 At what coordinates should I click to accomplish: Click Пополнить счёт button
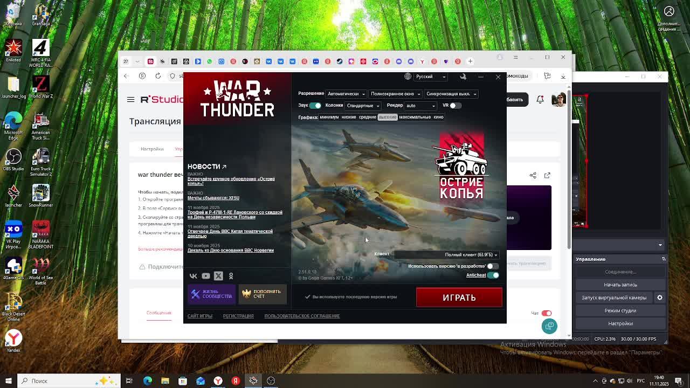pyautogui.click(x=263, y=294)
